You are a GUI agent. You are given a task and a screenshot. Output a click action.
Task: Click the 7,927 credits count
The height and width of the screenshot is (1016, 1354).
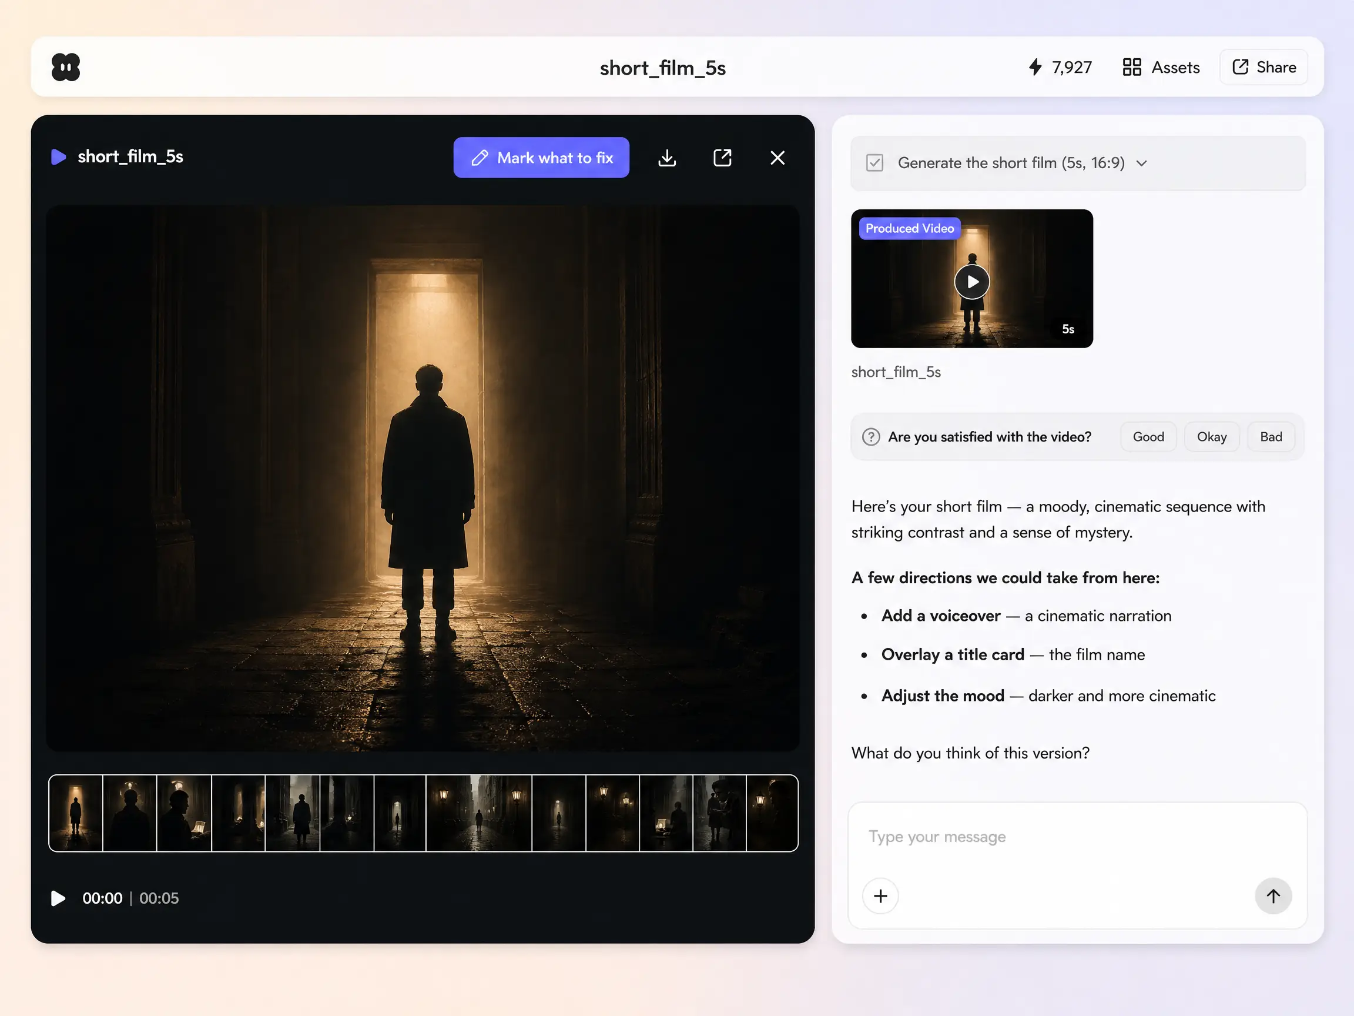(x=1072, y=67)
